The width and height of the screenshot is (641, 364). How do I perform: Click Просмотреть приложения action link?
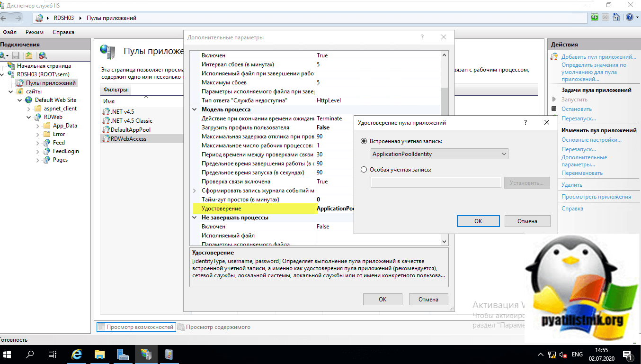(x=596, y=197)
